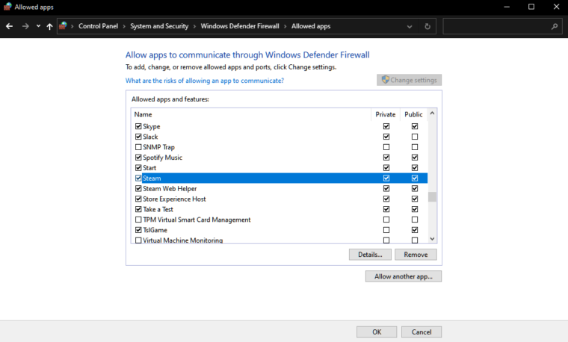
Task: Click the Back navigation arrow
Action: click(10, 26)
